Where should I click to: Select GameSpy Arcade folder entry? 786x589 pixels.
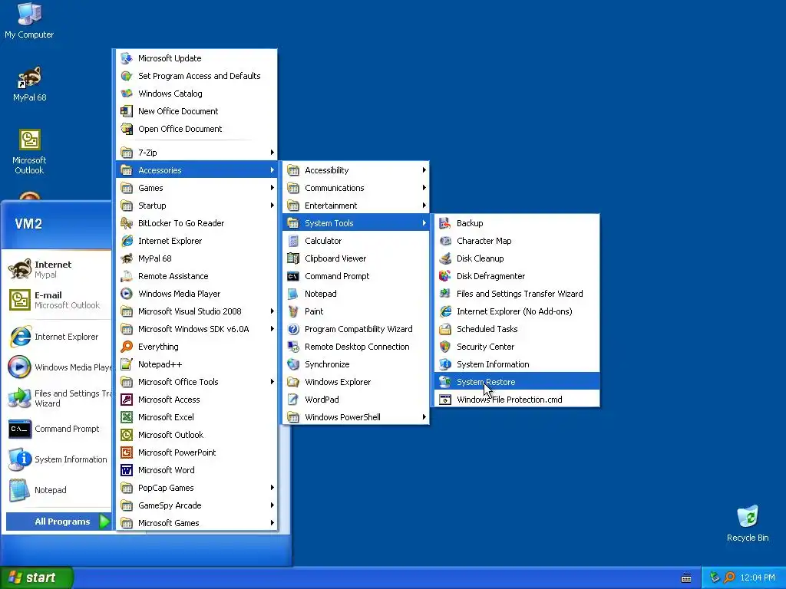[196, 505]
